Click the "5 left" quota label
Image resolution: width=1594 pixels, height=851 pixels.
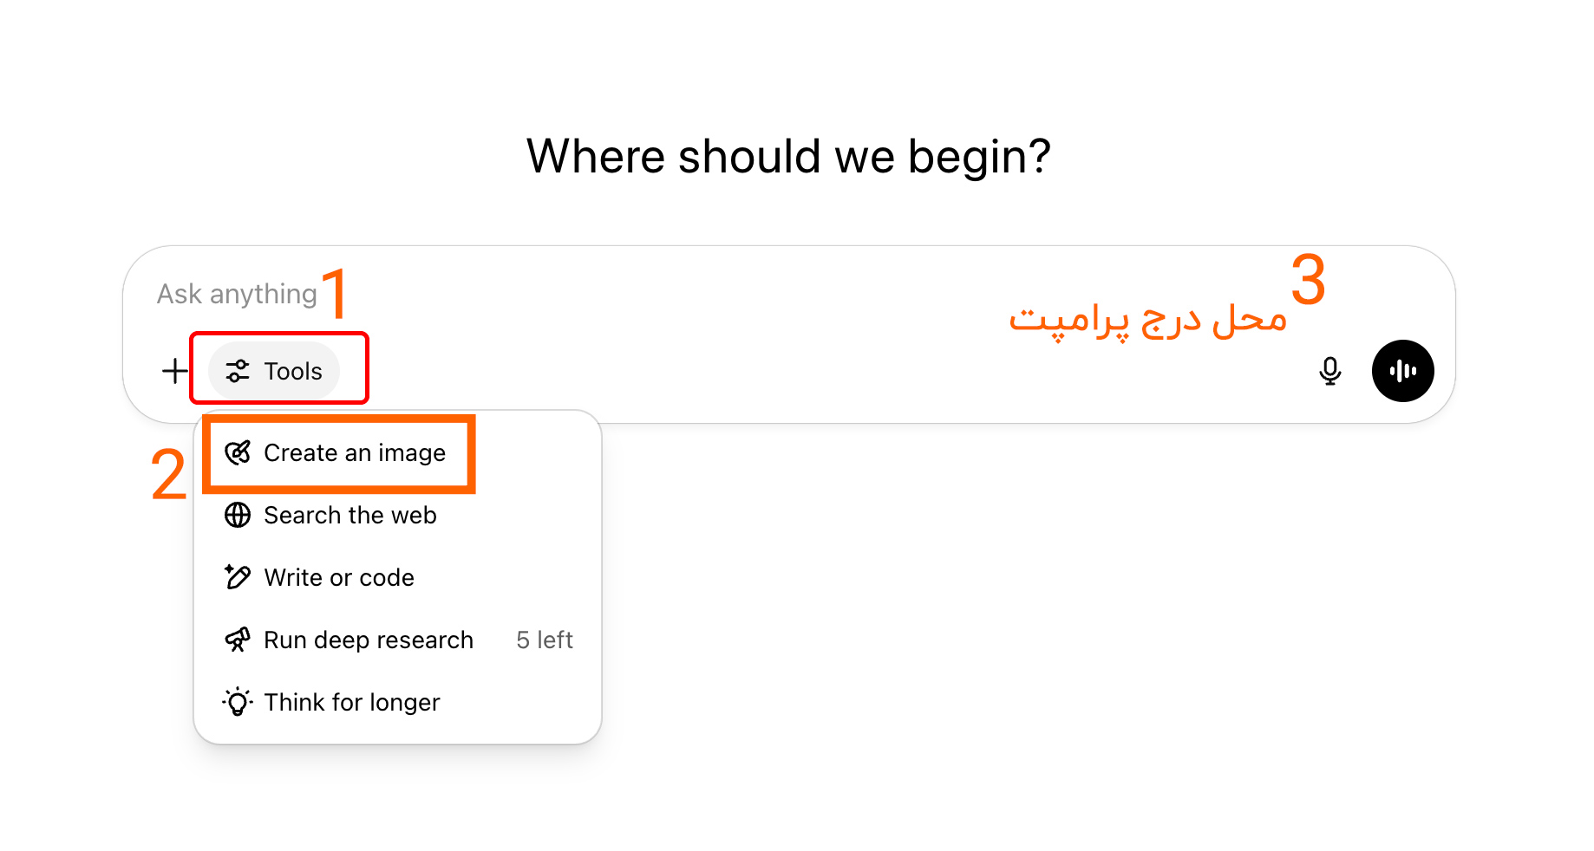pos(545,640)
